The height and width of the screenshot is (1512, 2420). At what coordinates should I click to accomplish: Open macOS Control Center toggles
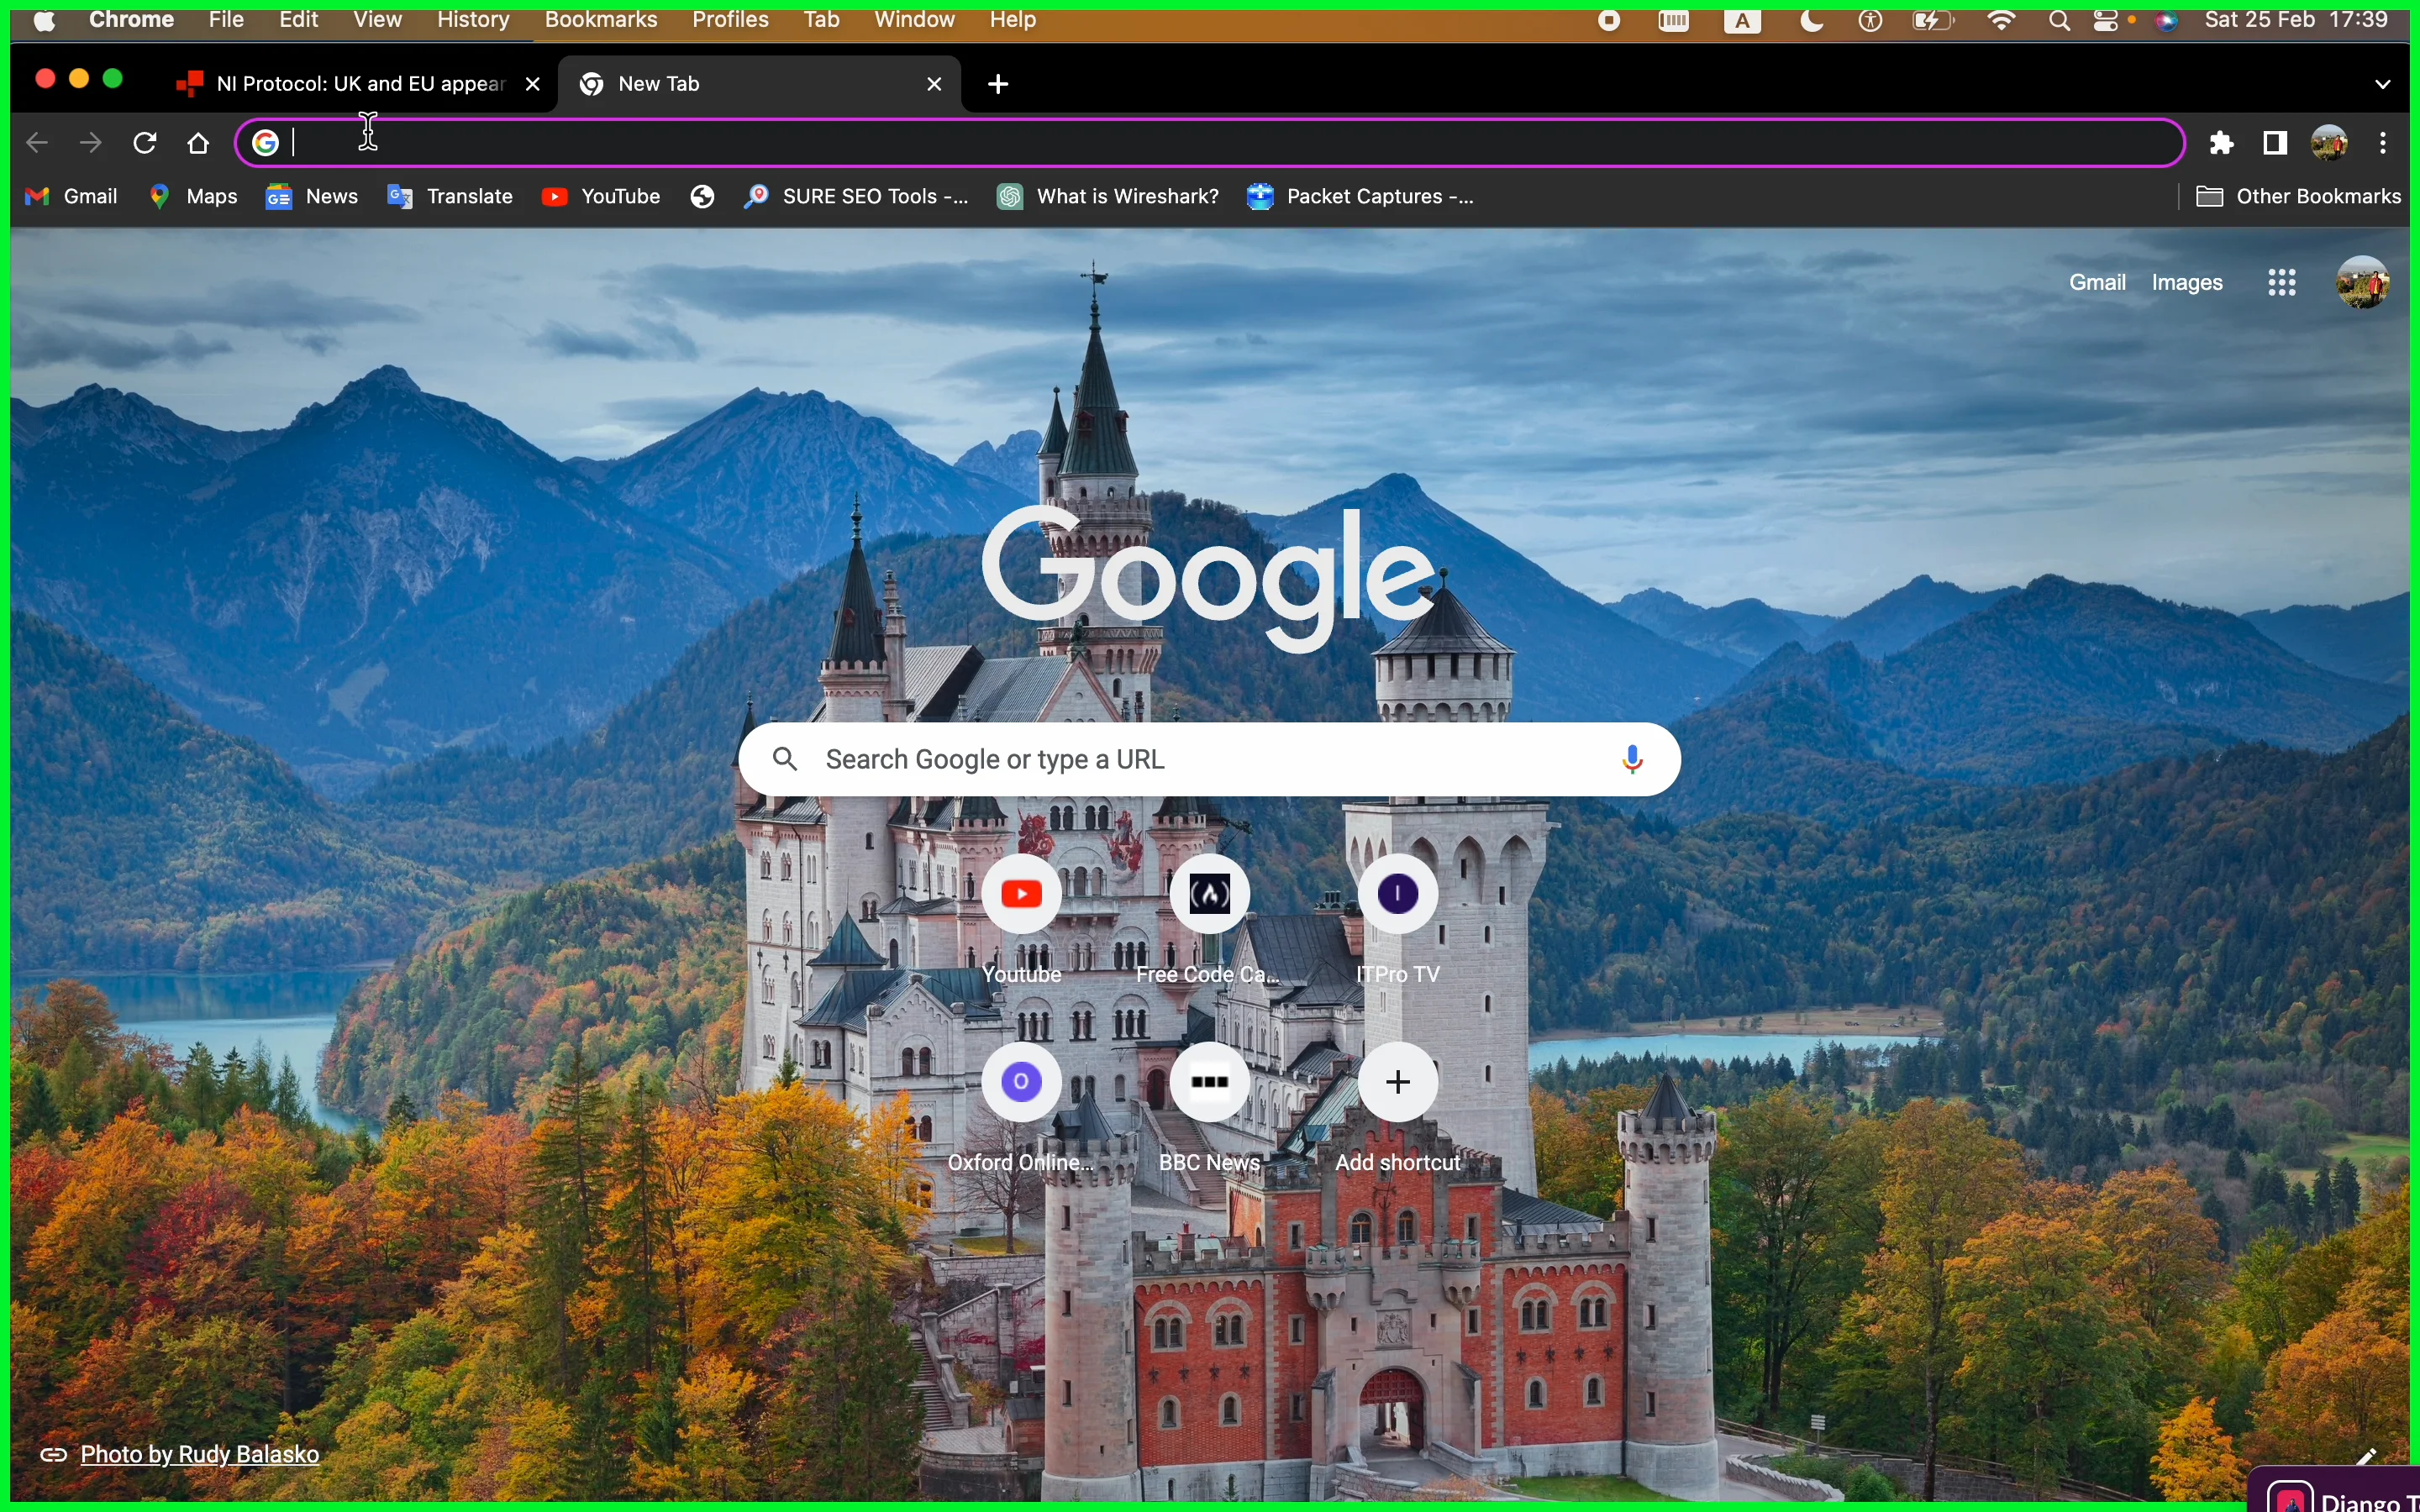(2107, 21)
